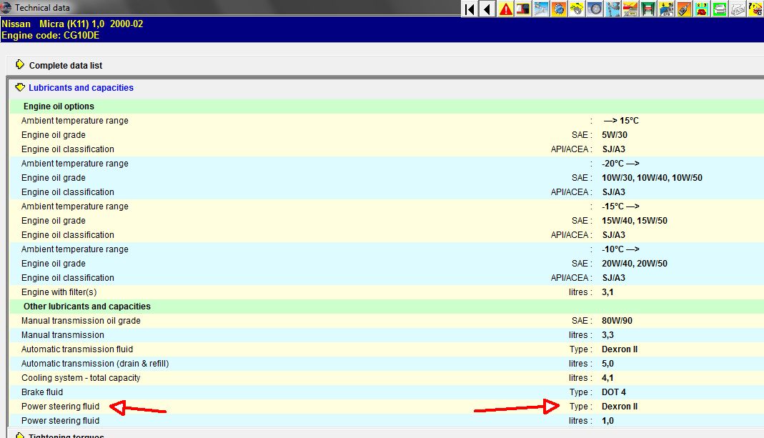Click the 5,0 litres value
This screenshot has height=438, width=764.
[607, 364]
